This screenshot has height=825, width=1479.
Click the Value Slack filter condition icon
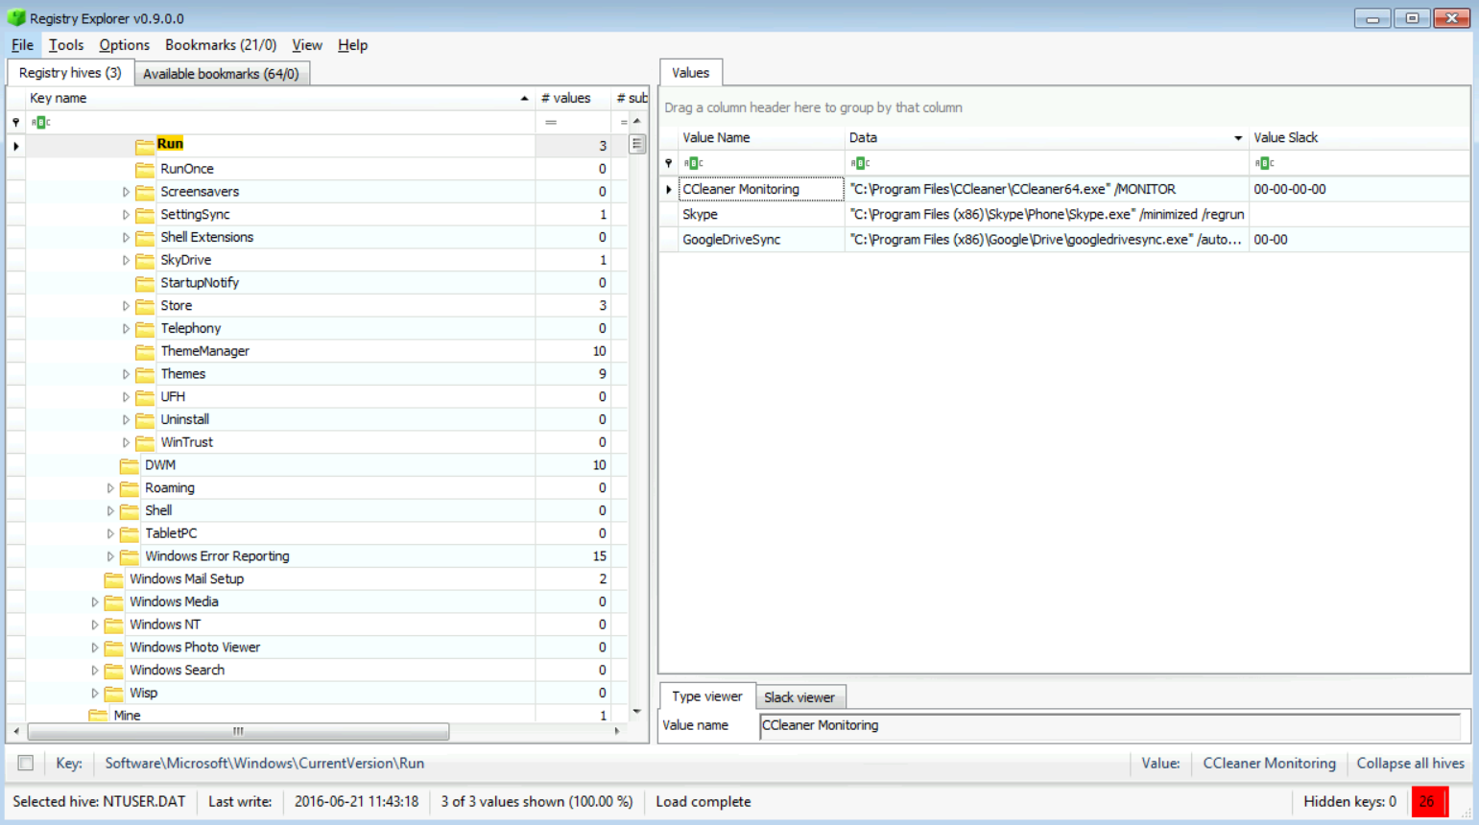point(1264,163)
